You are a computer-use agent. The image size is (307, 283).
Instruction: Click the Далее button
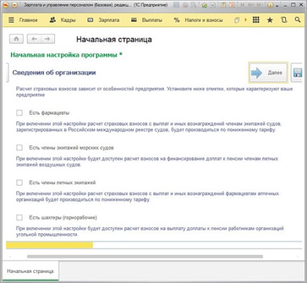(268, 72)
